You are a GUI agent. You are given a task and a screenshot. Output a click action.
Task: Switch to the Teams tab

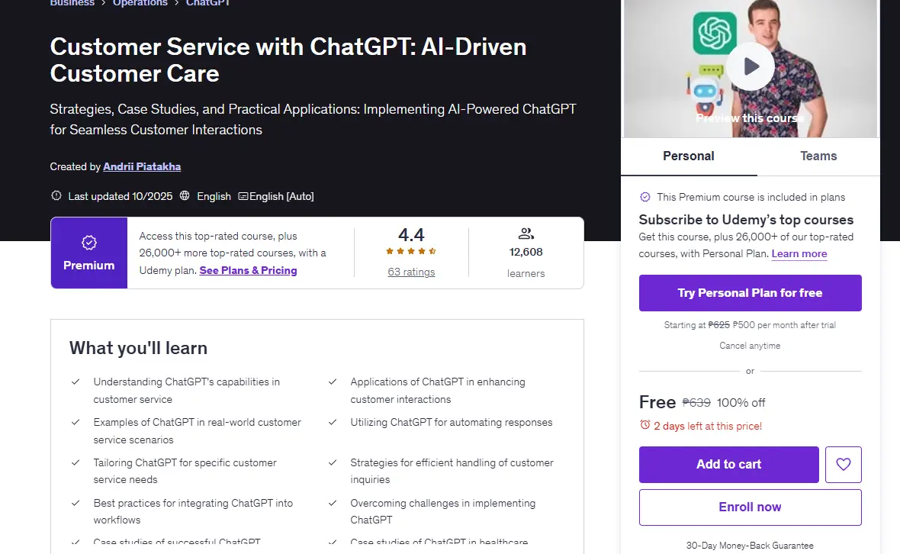click(818, 156)
